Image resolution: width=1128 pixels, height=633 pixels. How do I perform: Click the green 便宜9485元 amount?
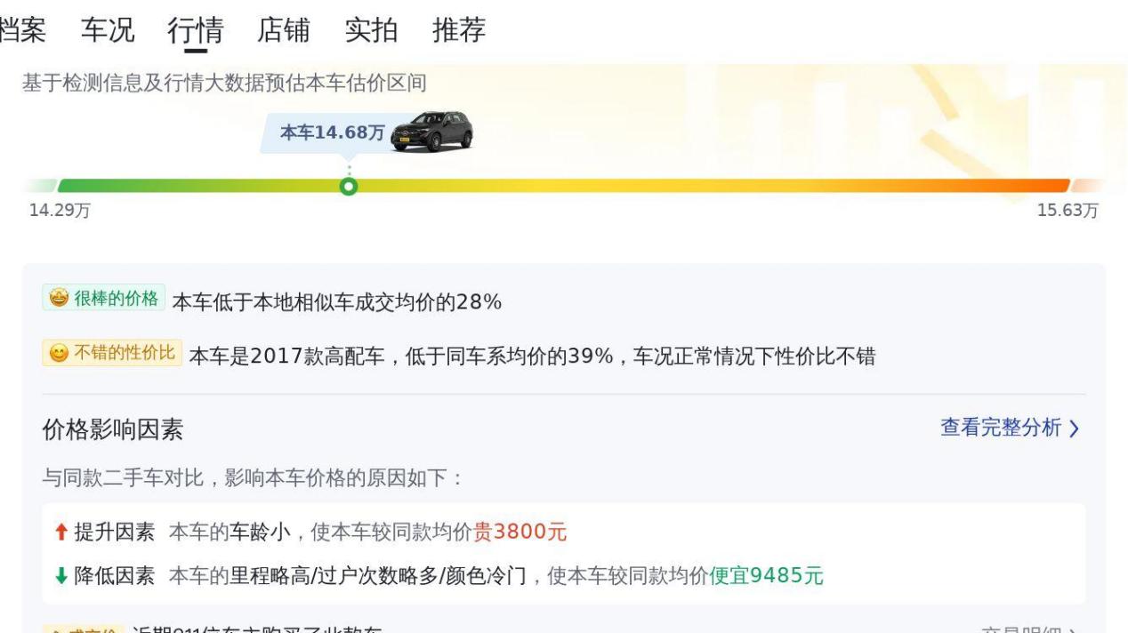click(766, 576)
